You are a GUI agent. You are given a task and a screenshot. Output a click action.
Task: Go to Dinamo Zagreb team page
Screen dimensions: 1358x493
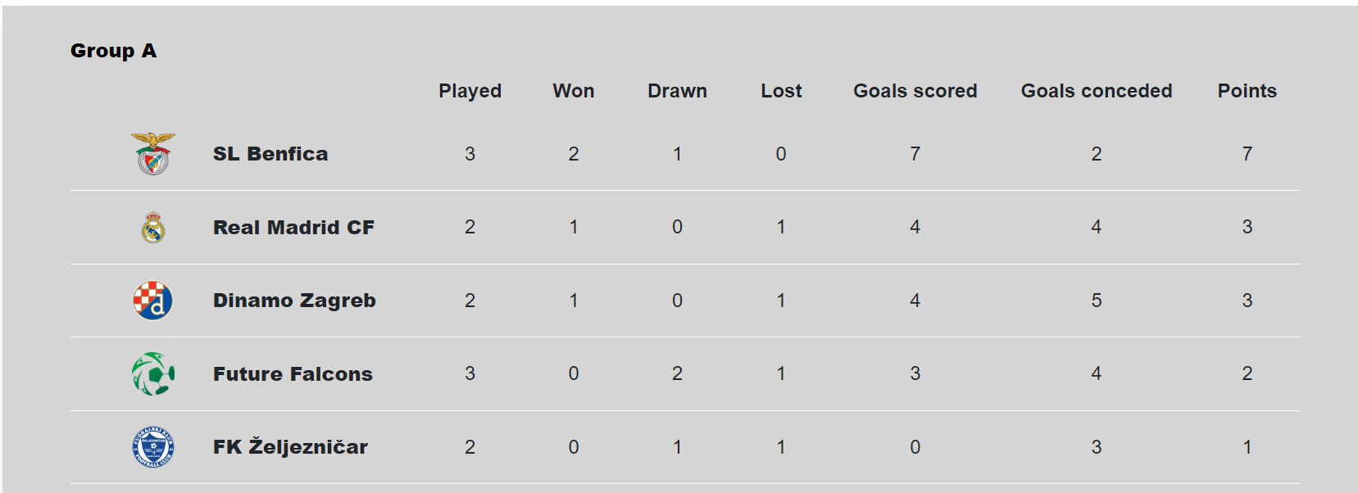tap(294, 301)
